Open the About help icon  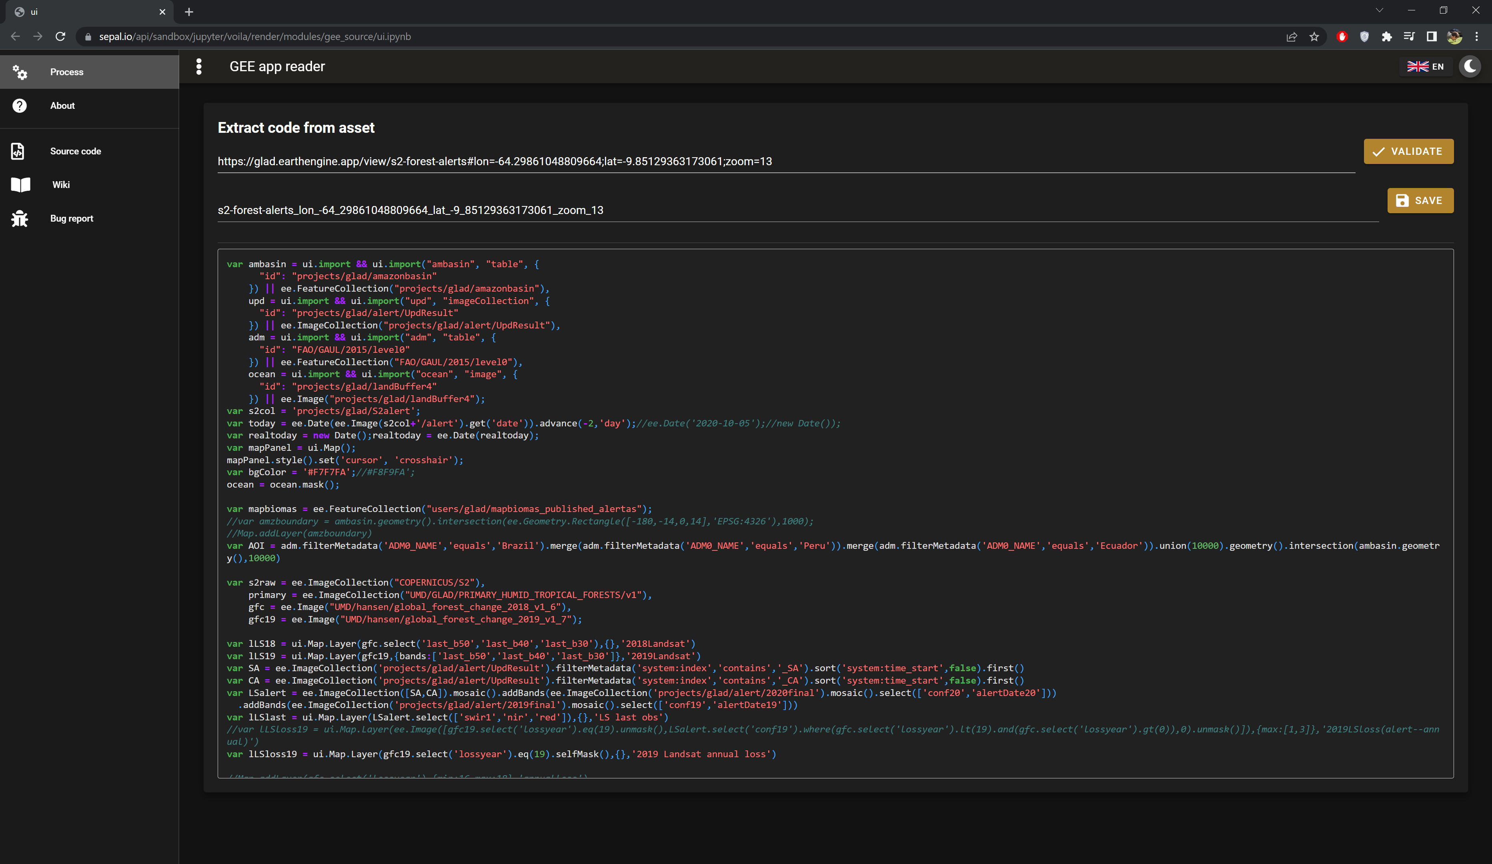coord(20,106)
